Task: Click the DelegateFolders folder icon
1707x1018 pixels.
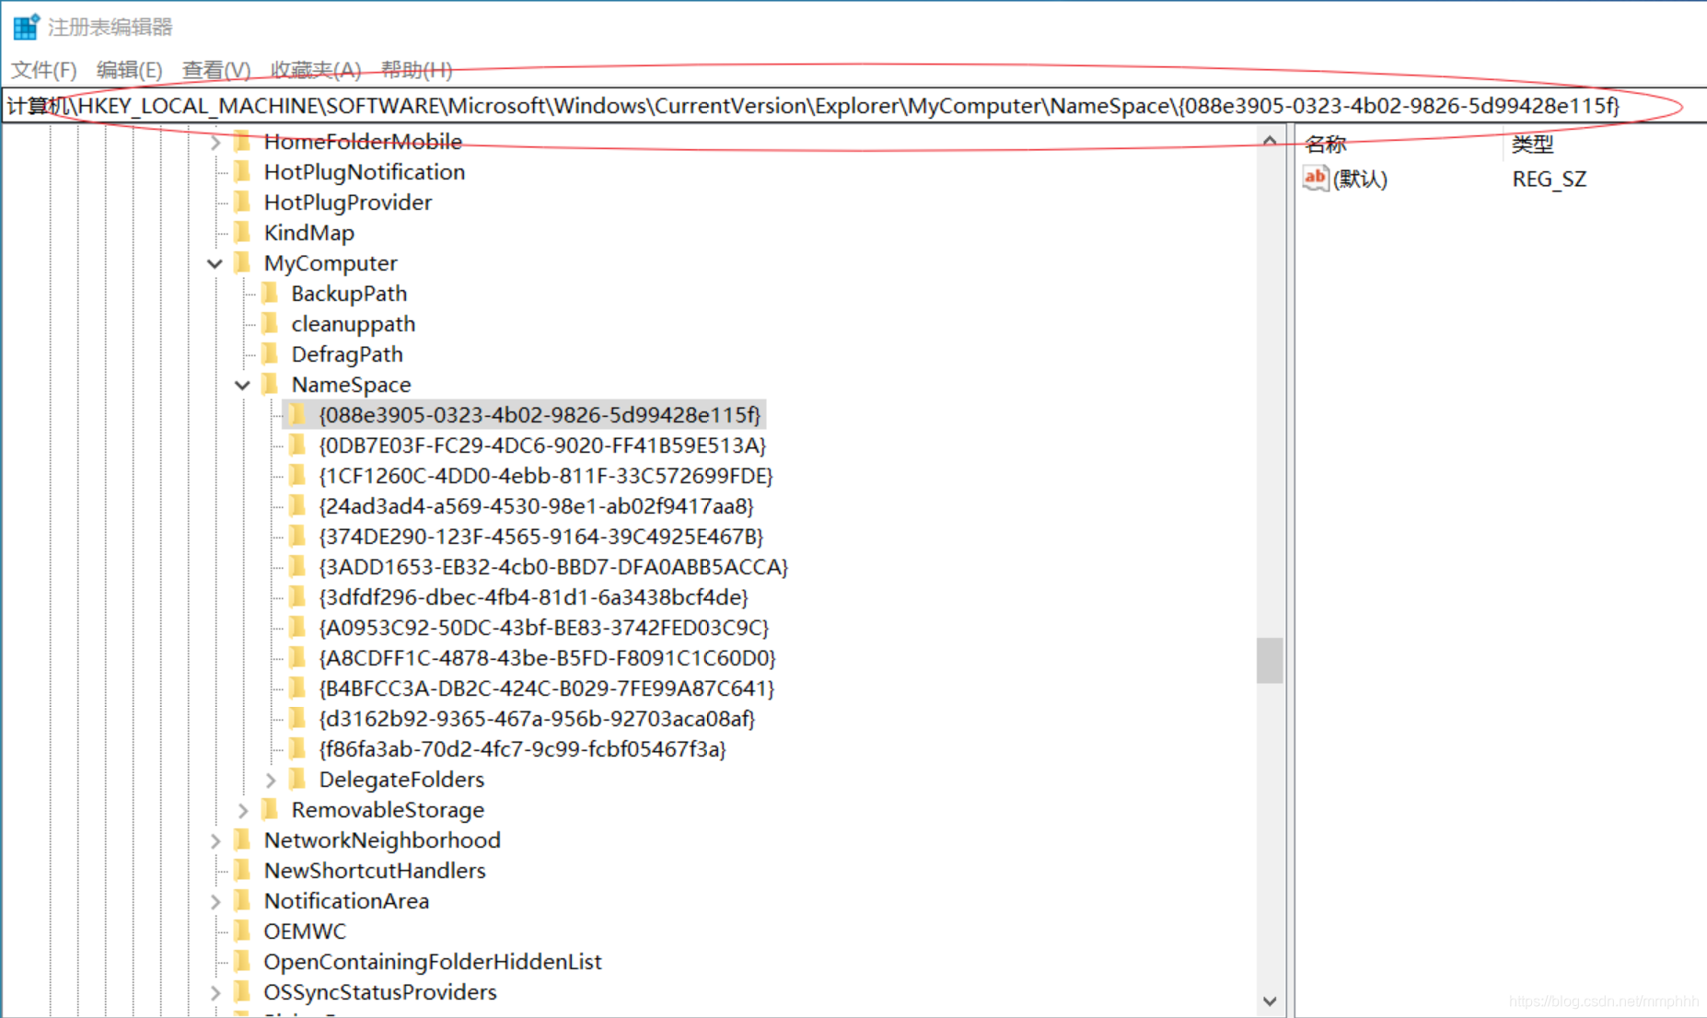Action: pos(297,779)
